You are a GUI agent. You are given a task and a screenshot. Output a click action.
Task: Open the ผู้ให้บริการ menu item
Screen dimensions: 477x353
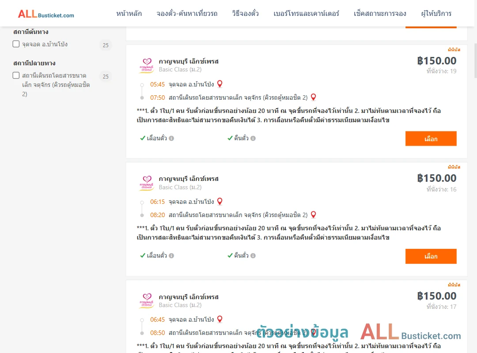click(436, 14)
